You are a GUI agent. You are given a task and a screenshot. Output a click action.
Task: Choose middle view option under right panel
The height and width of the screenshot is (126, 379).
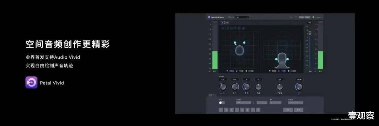click(x=282, y=71)
